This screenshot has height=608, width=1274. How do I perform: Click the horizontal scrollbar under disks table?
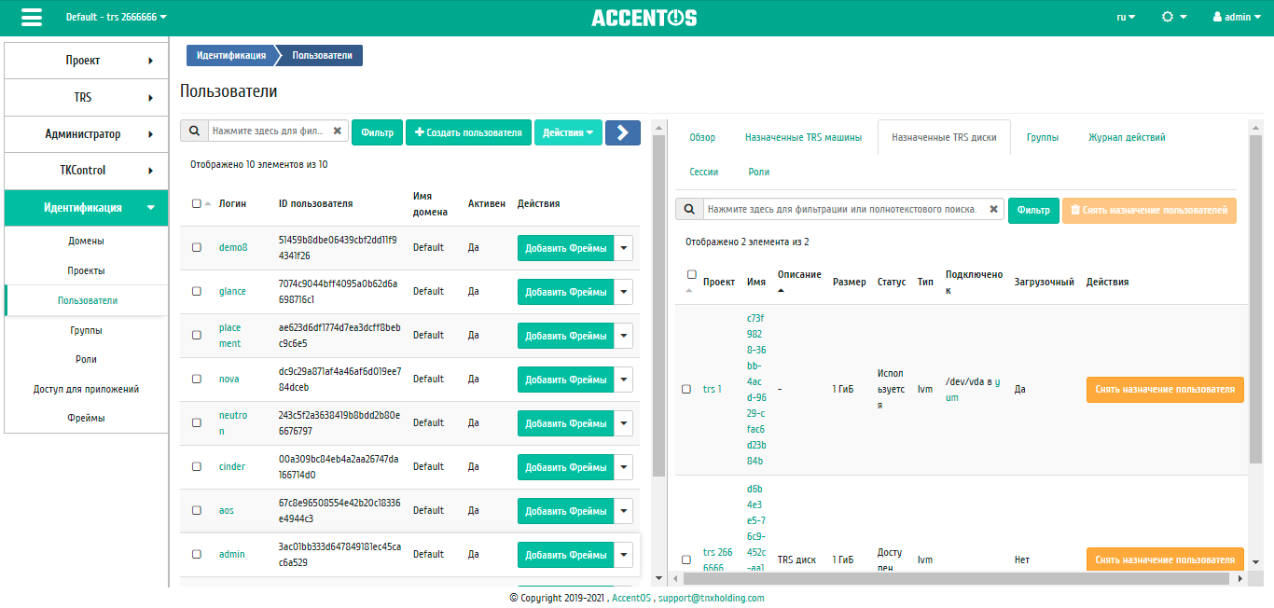pos(951,578)
